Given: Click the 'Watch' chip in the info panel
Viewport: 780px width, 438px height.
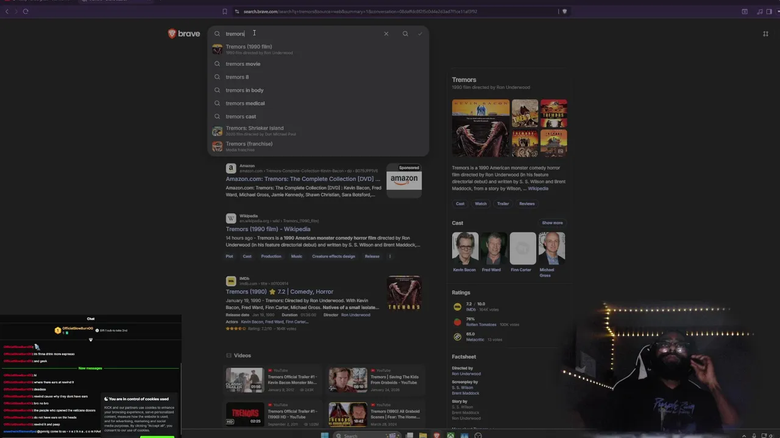Looking at the screenshot, I should 481,204.
